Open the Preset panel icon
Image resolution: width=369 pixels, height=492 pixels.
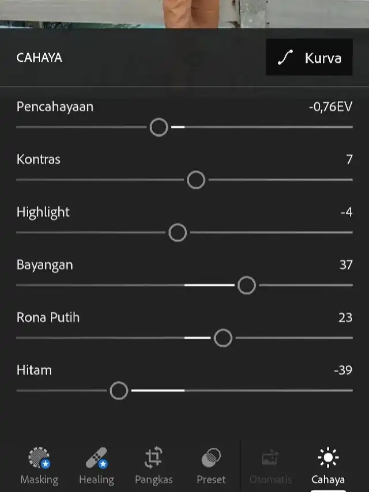211,458
